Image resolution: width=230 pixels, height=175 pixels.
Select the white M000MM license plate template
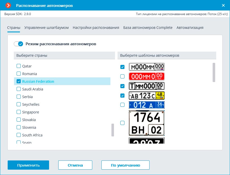click(x=146, y=67)
